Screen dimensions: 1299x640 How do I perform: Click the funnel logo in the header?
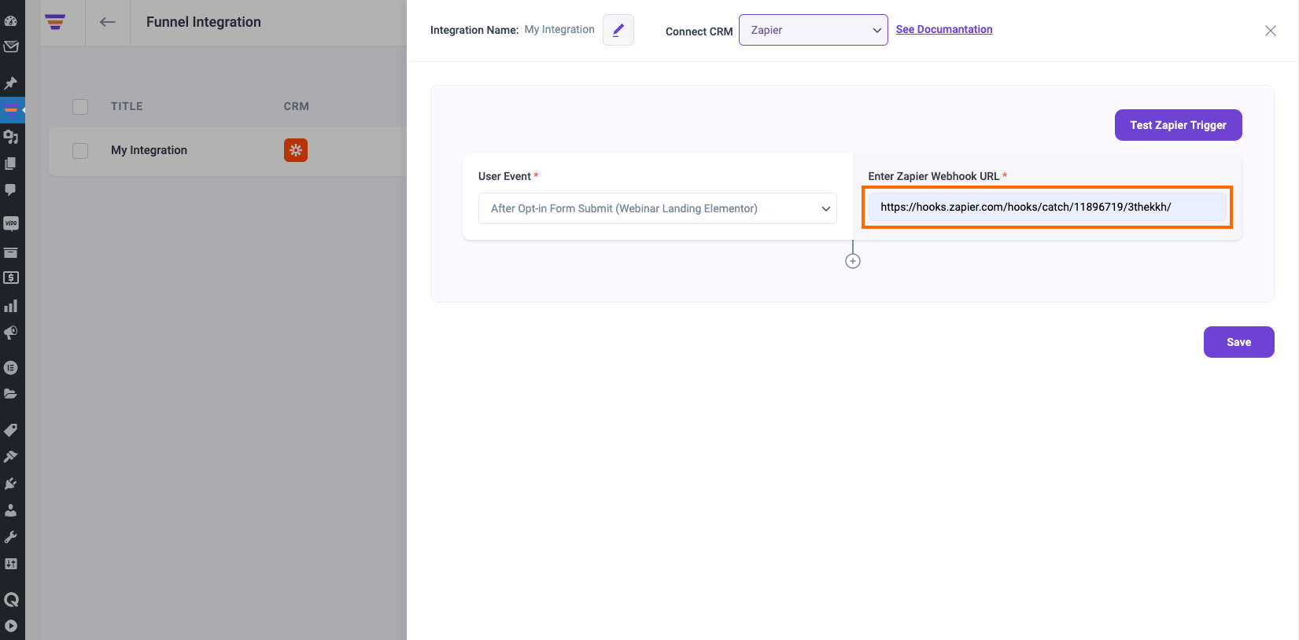pyautogui.click(x=55, y=22)
